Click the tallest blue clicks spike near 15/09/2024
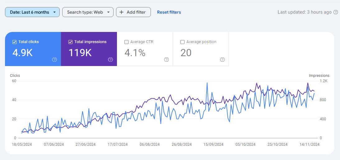The width and height of the screenshot is (340, 160). tap(207, 83)
